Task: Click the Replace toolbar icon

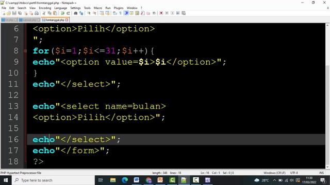Action: click(81, 13)
